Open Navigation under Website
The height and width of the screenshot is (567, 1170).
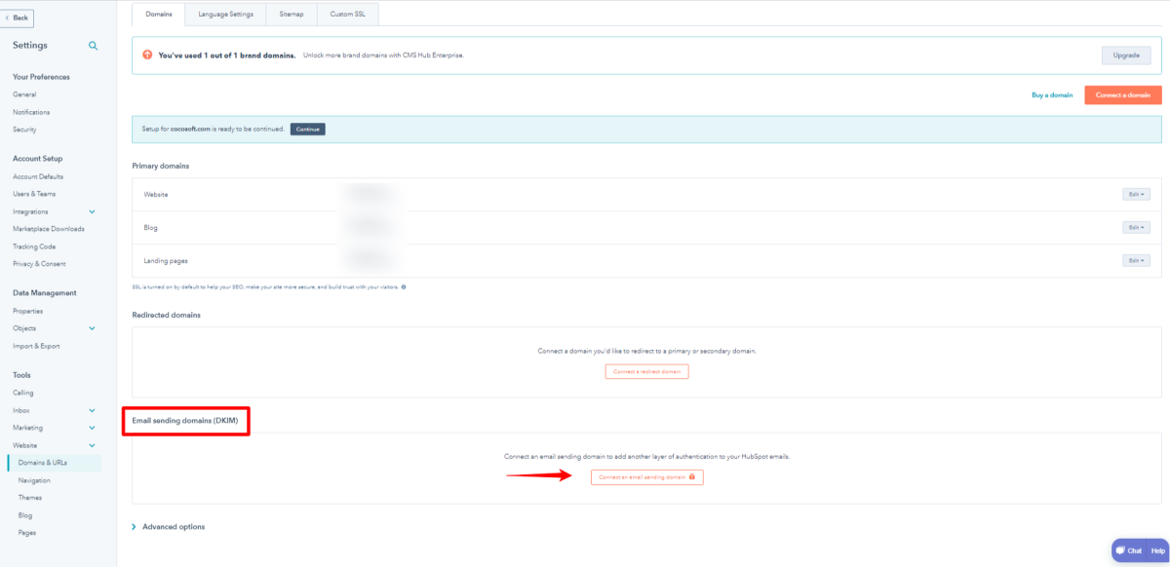[34, 480]
